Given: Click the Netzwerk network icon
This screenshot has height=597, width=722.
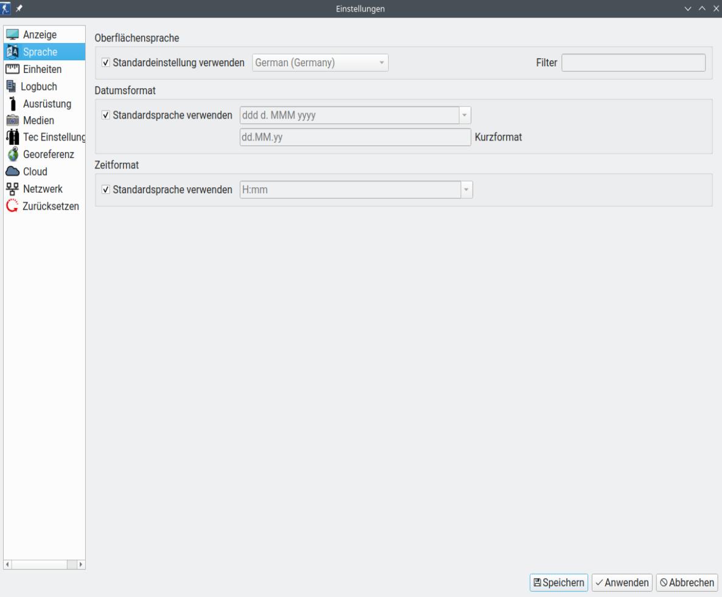Looking at the screenshot, I should tap(12, 188).
